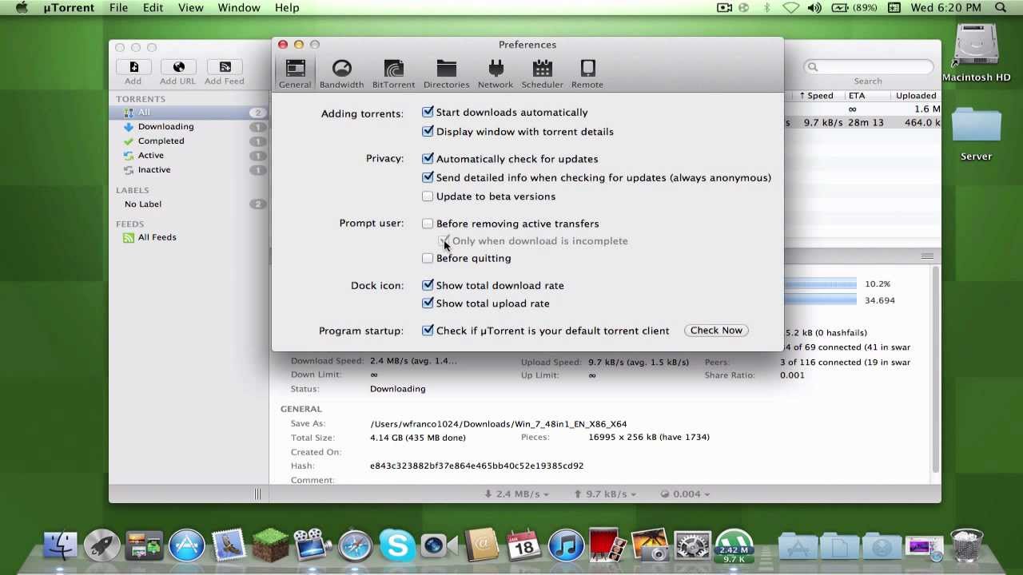The height and width of the screenshot is (575, 1023).
Task: Open the Help menu
Action: pos(286,8)
